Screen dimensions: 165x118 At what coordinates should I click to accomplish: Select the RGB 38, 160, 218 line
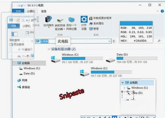[136, 28]
